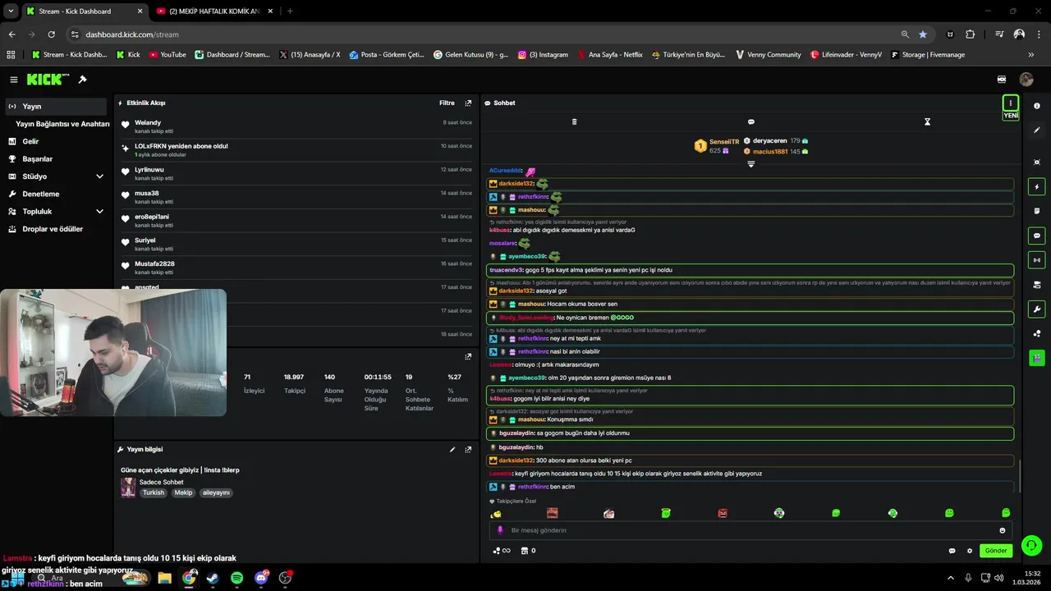Click the shop icon showing 0

click(x=528, y=551)
